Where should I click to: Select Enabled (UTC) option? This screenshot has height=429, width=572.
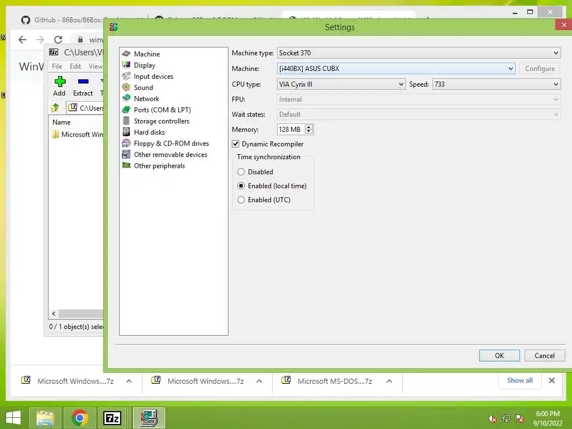241,200
